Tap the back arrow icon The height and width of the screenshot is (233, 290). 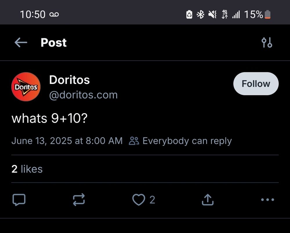[x=20, y=42]
